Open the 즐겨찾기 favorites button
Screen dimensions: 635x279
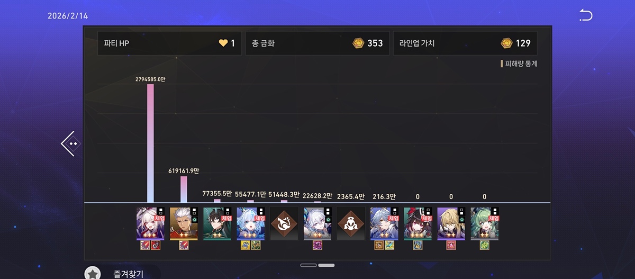click(x=122, y=273)
